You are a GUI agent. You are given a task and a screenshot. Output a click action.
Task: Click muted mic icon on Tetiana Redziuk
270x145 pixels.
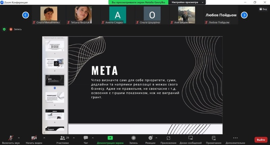(69, 22)
